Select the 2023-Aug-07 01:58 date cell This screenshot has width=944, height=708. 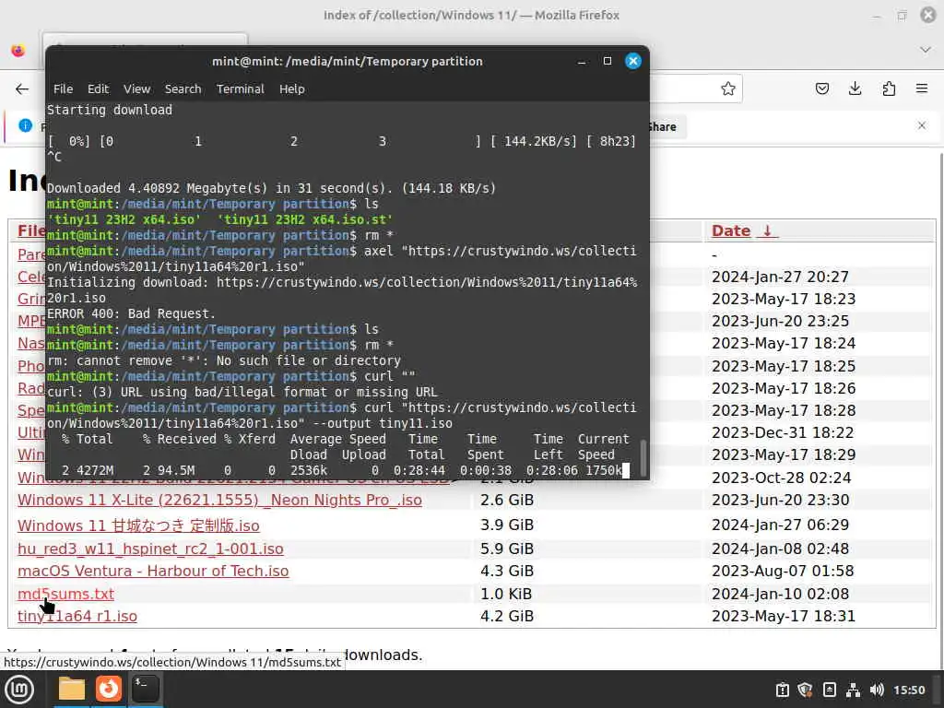[x=783, y=571]
